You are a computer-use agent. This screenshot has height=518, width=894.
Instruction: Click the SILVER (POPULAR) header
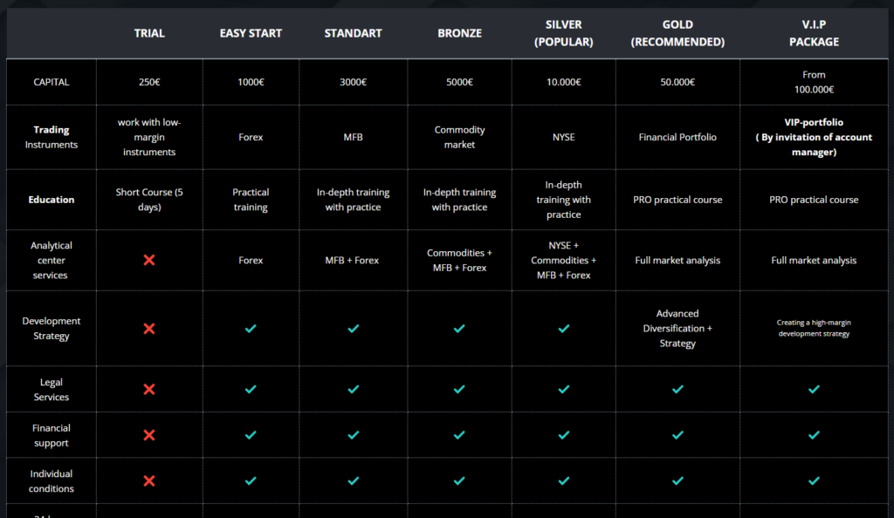coord(564,33)
